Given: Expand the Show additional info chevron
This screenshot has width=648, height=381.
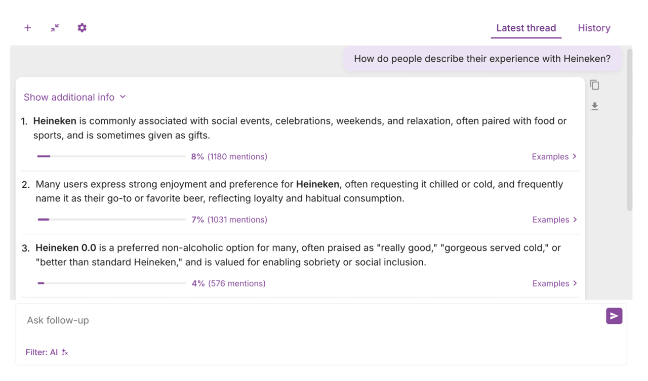Looking at the screenshot, I should pos(123,97).
